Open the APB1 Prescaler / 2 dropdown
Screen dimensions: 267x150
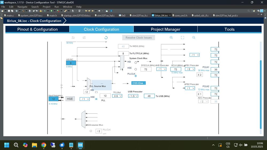click(190, 69)
